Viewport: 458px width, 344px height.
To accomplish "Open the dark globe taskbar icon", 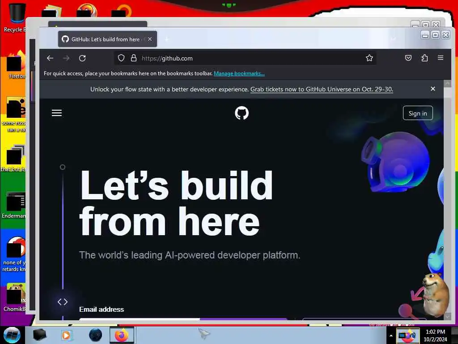I will click(96, 335).
